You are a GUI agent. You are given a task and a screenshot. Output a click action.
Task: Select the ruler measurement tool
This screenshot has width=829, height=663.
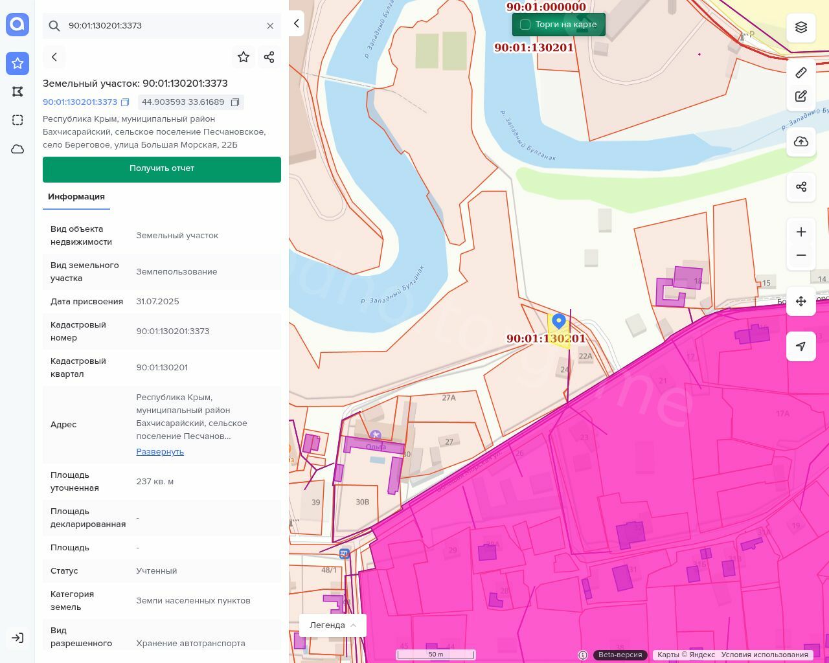tap(801, 73)
